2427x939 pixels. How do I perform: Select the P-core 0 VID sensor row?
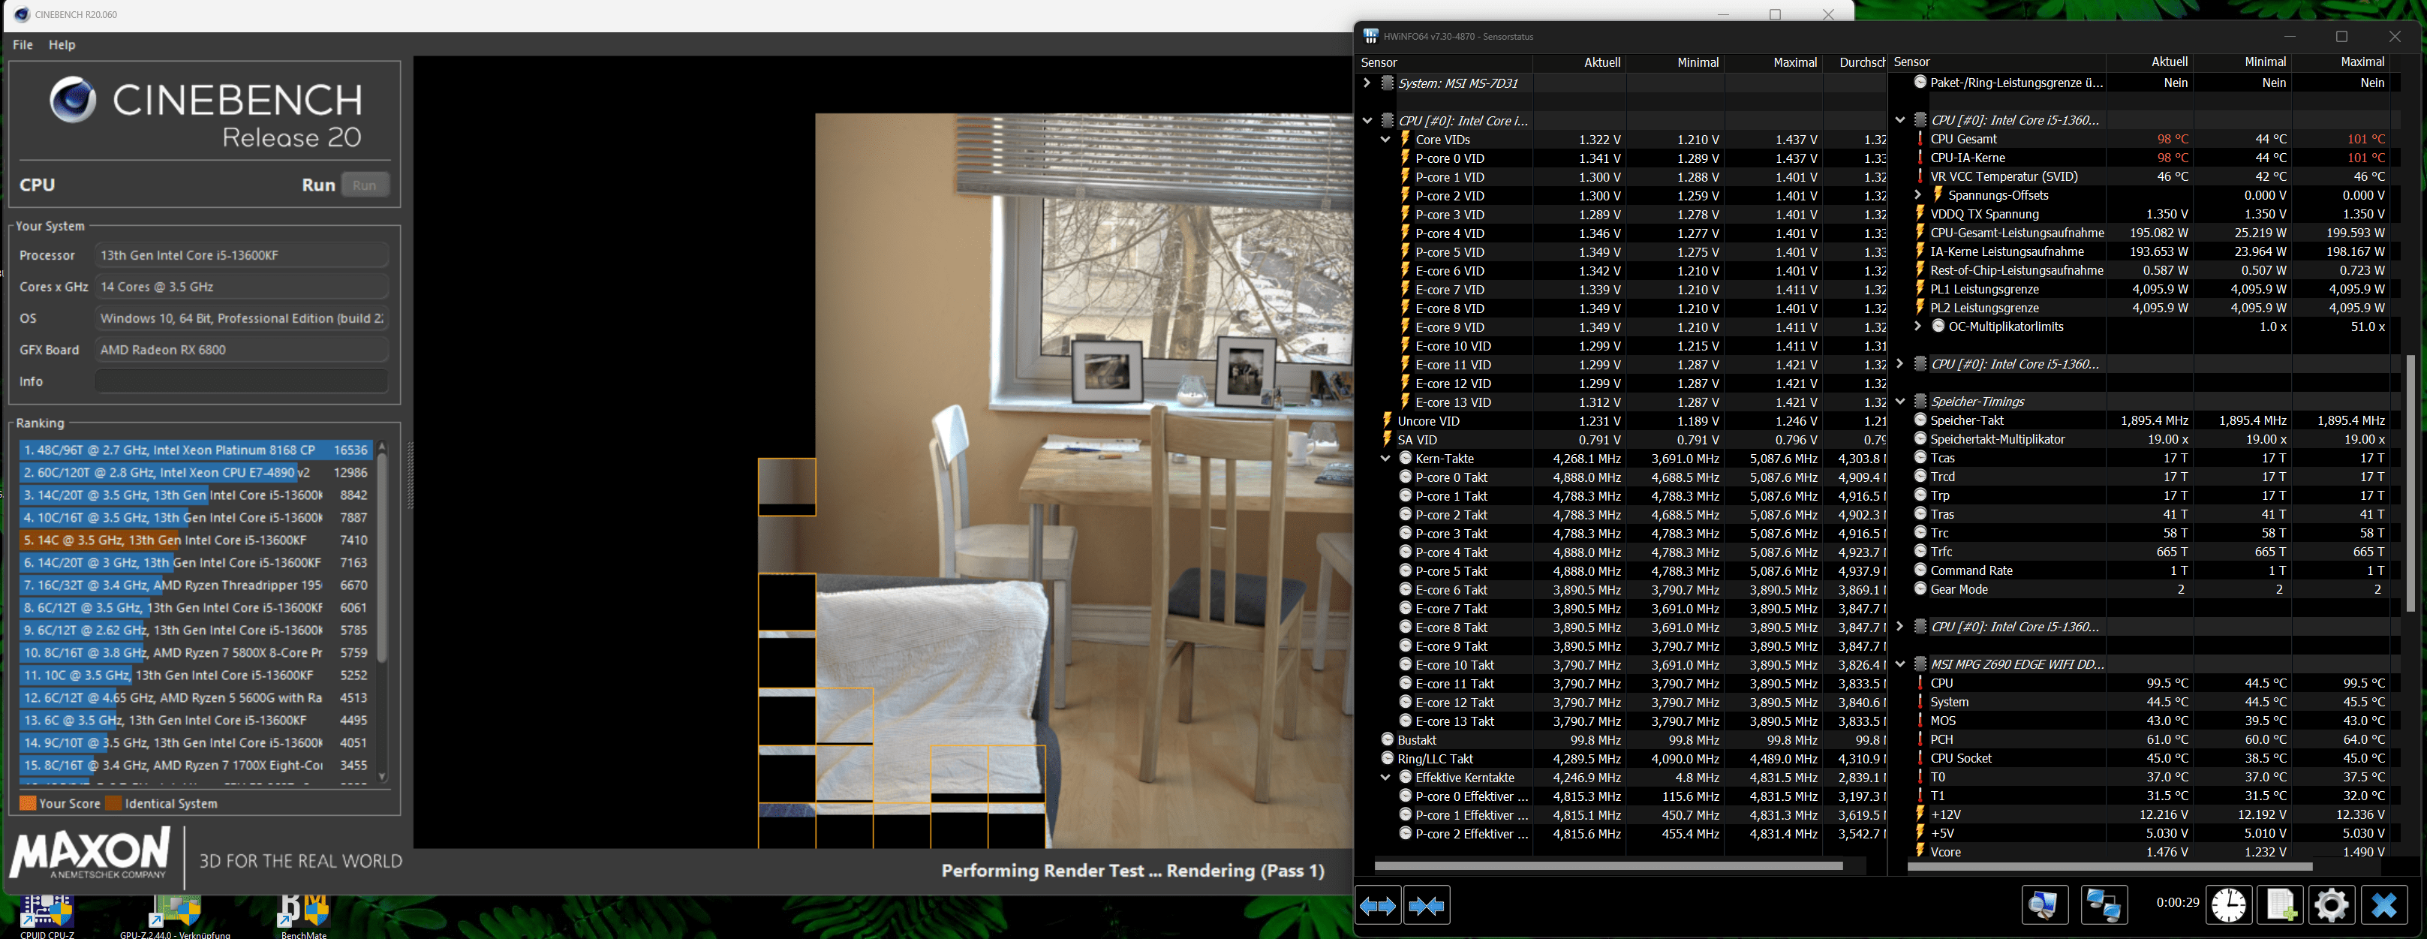(x=1623, y=158)
